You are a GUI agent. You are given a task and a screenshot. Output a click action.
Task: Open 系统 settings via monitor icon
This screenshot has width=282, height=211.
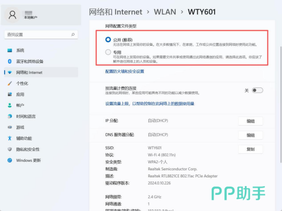pos(10,50)
